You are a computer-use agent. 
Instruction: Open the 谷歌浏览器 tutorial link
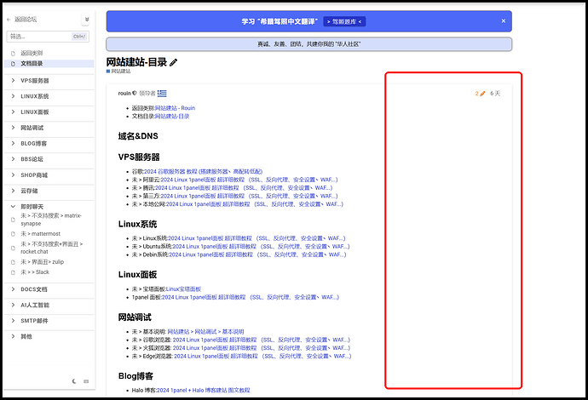262,340
